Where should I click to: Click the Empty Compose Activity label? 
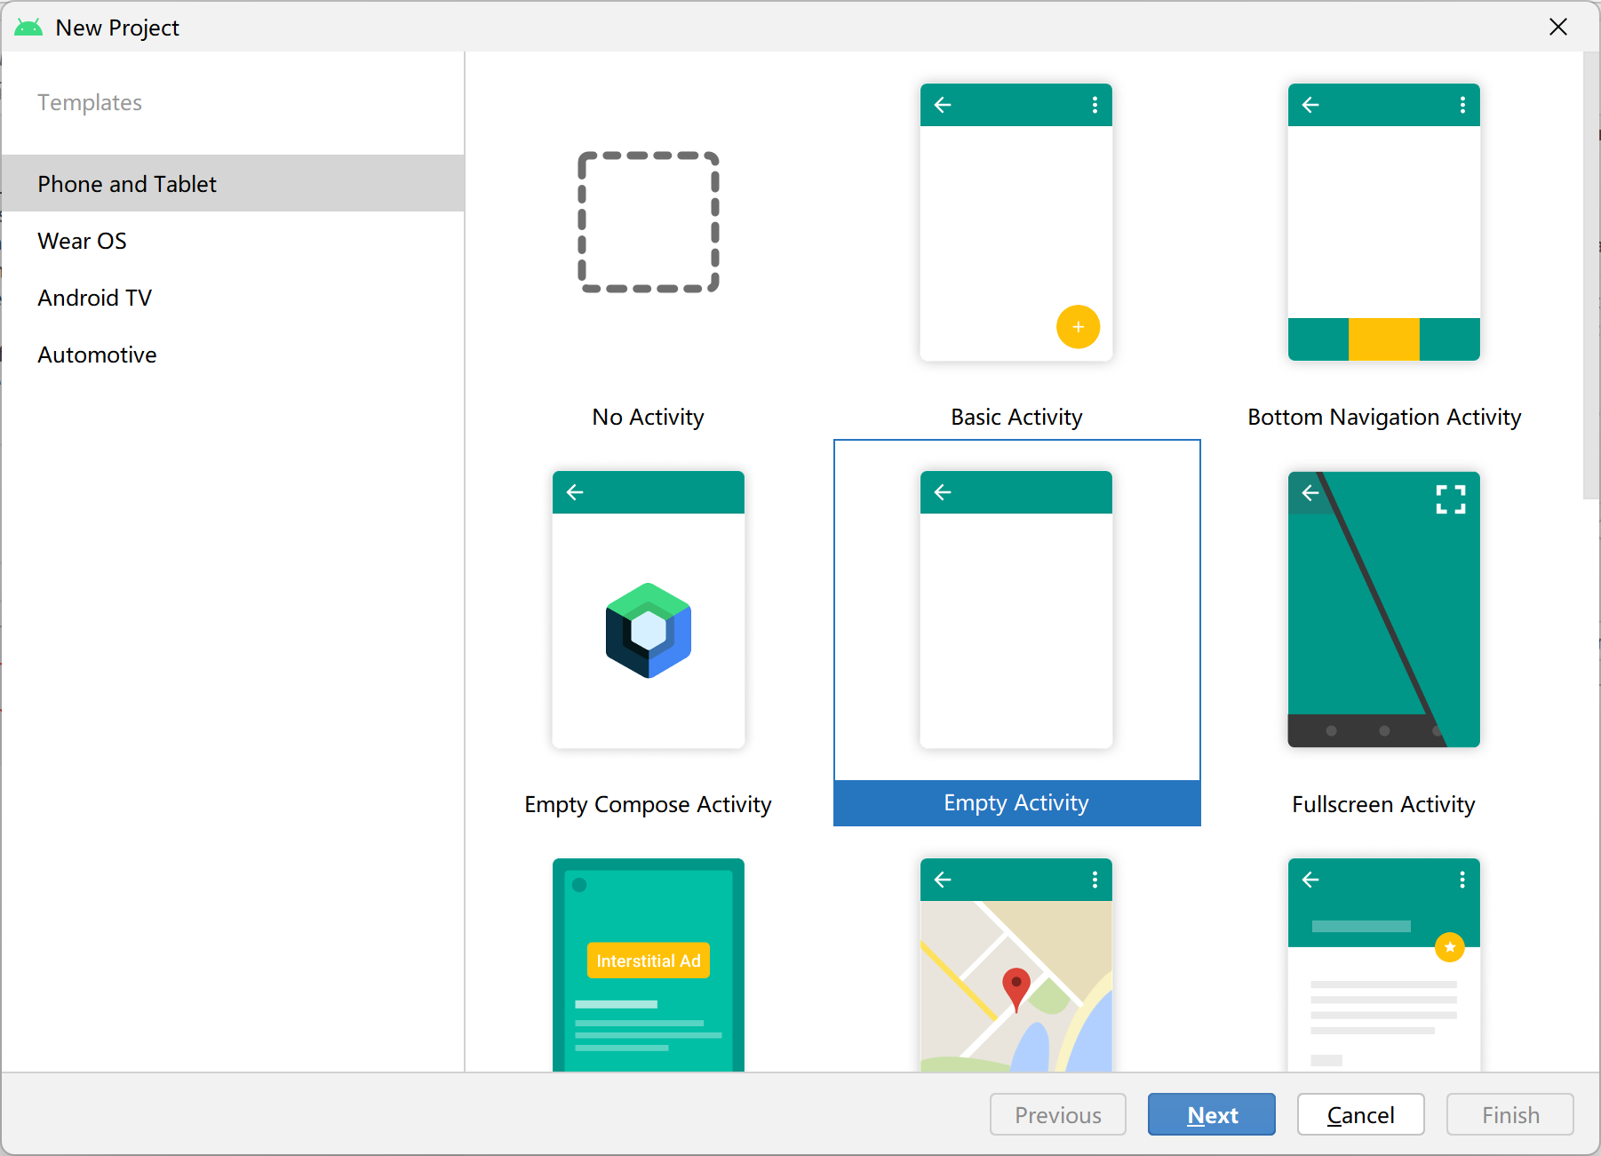[x=649, y=804]
